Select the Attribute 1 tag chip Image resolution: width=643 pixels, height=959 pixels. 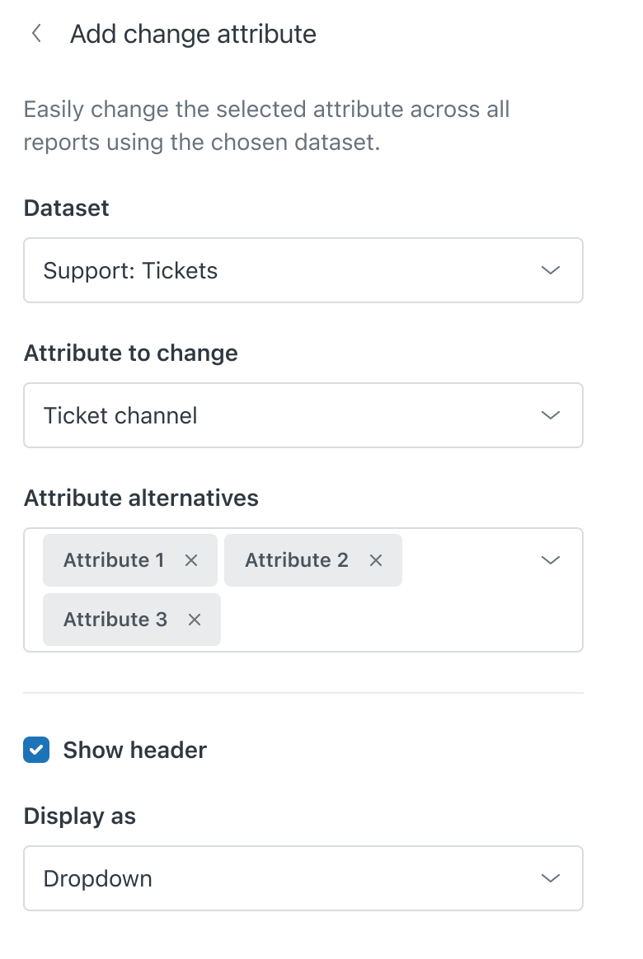pyautogui.click(x=114, y=560)
